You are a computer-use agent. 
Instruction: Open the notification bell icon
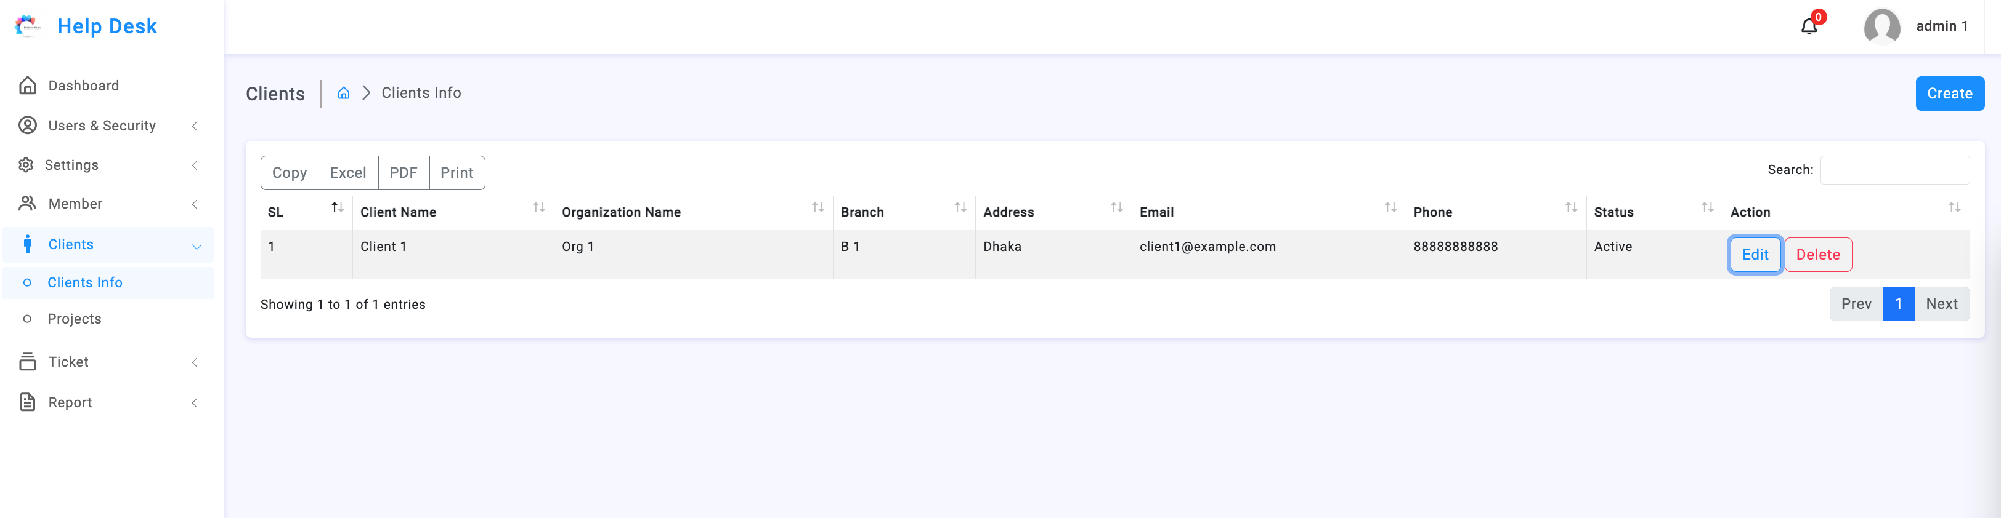(1808, 26)
